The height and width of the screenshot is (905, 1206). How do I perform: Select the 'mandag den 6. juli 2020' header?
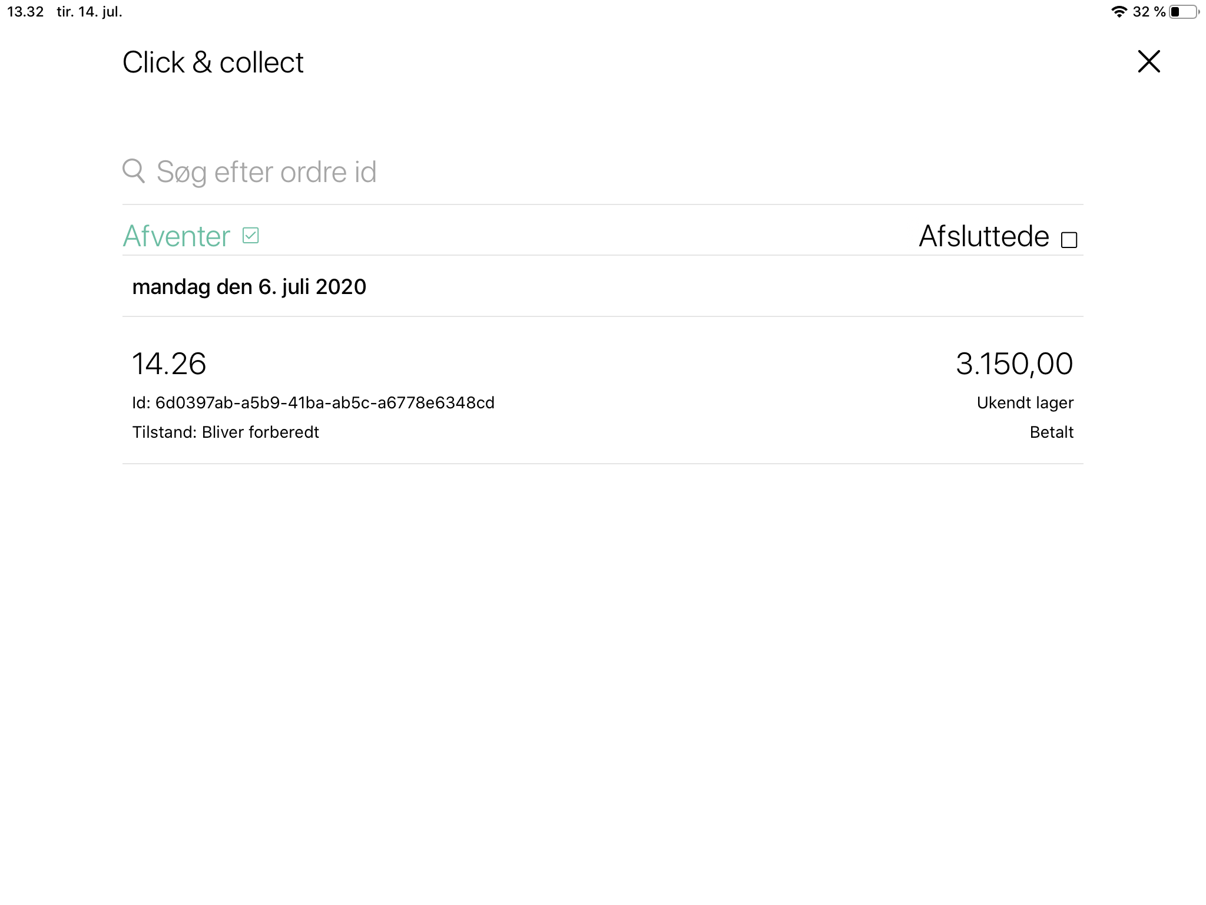tap(249, 287)
